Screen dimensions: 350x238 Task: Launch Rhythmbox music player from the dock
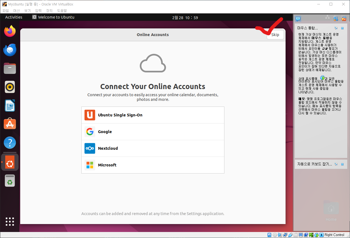10,87
